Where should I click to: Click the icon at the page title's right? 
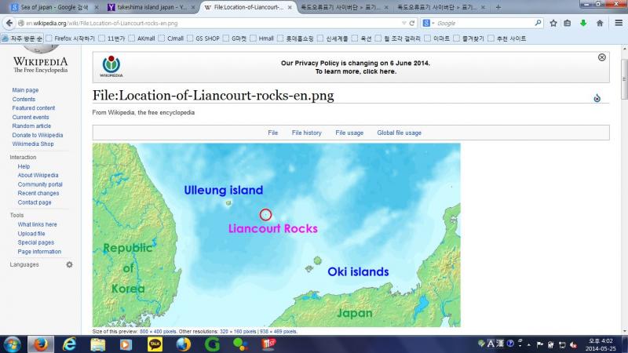click(x=597, y=98)
